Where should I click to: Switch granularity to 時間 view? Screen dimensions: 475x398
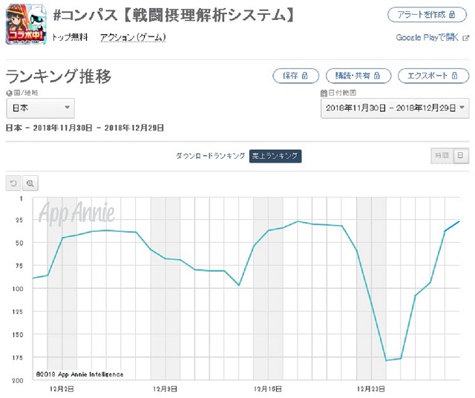[442, 155]
